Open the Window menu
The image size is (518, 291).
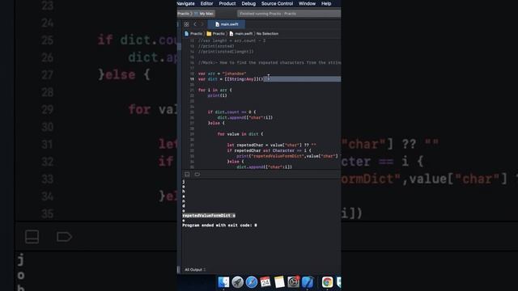coord(307,3)
